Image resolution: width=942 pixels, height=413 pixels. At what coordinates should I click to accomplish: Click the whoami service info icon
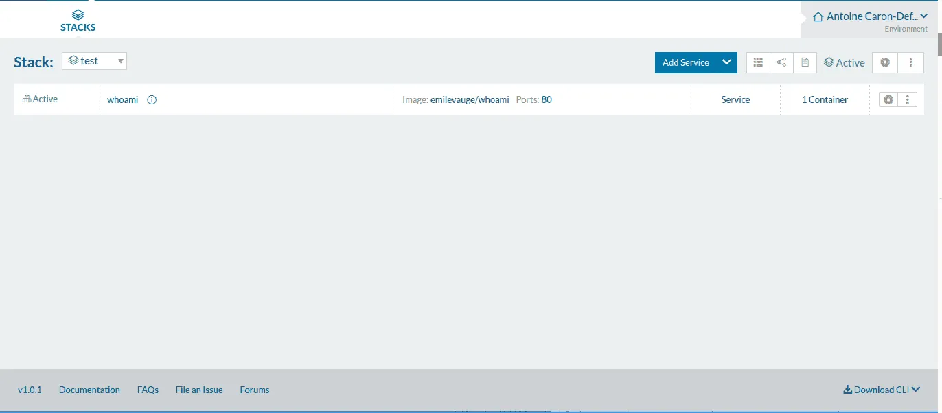pos(152,99)
